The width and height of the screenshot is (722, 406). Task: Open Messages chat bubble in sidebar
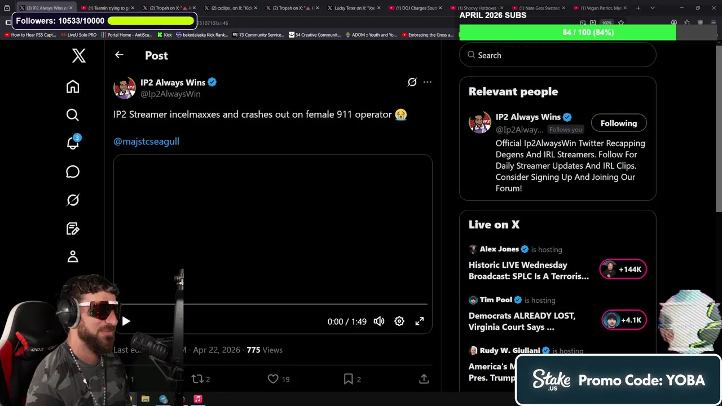(x=73, y=171)
